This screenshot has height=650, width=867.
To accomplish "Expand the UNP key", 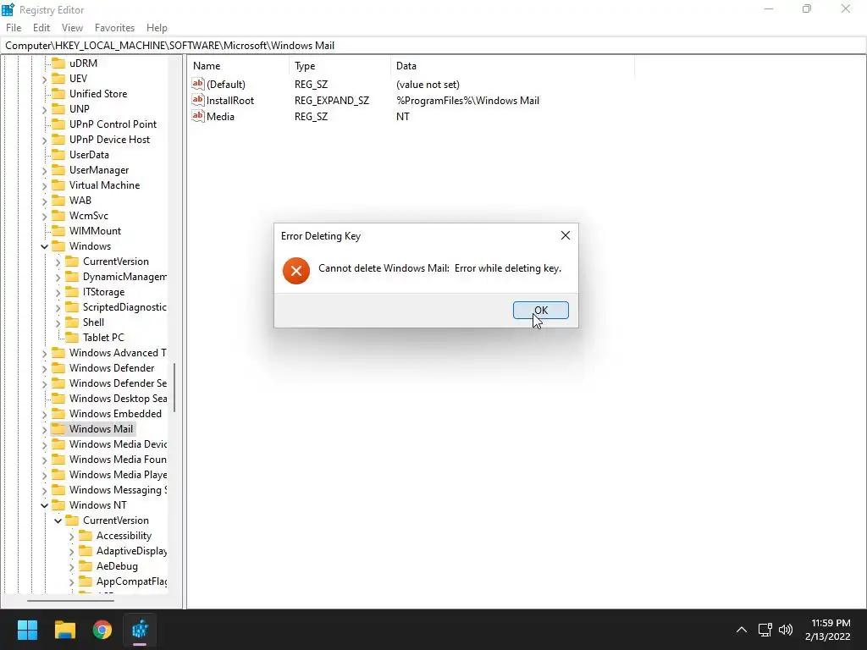I will tap(44, 109).
